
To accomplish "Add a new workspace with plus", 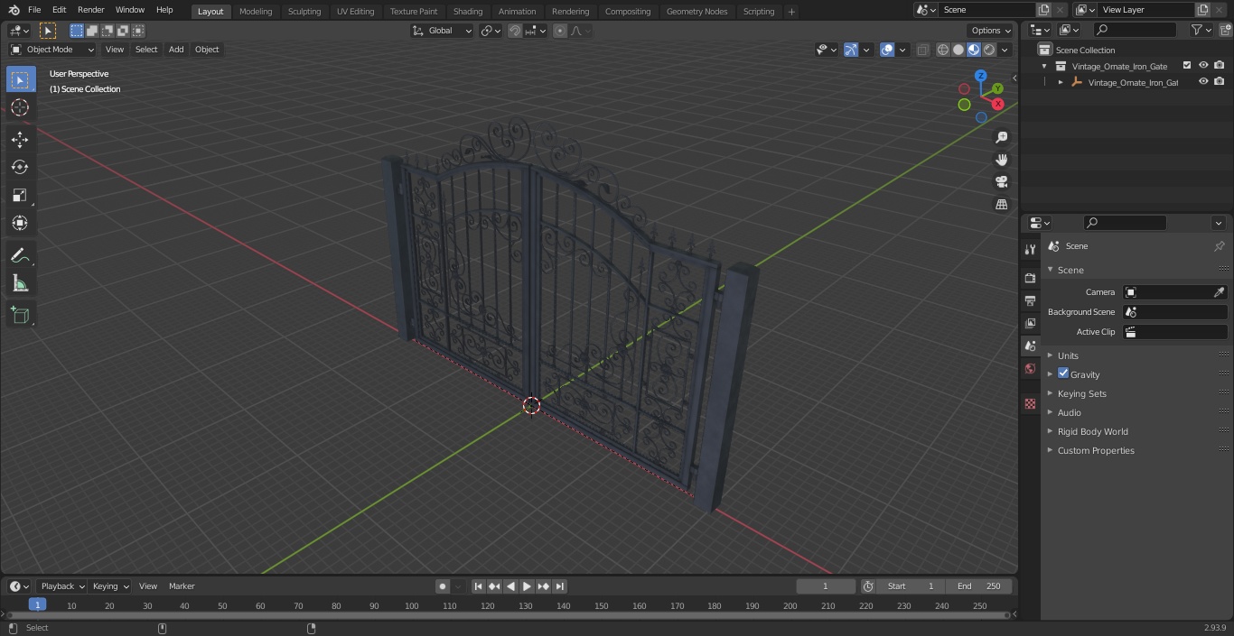I will click(791, 12).
